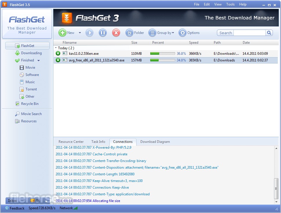Switch to the Download Diagram tab
The width and height of the screenshot is (281, 213).
point(155,142)
